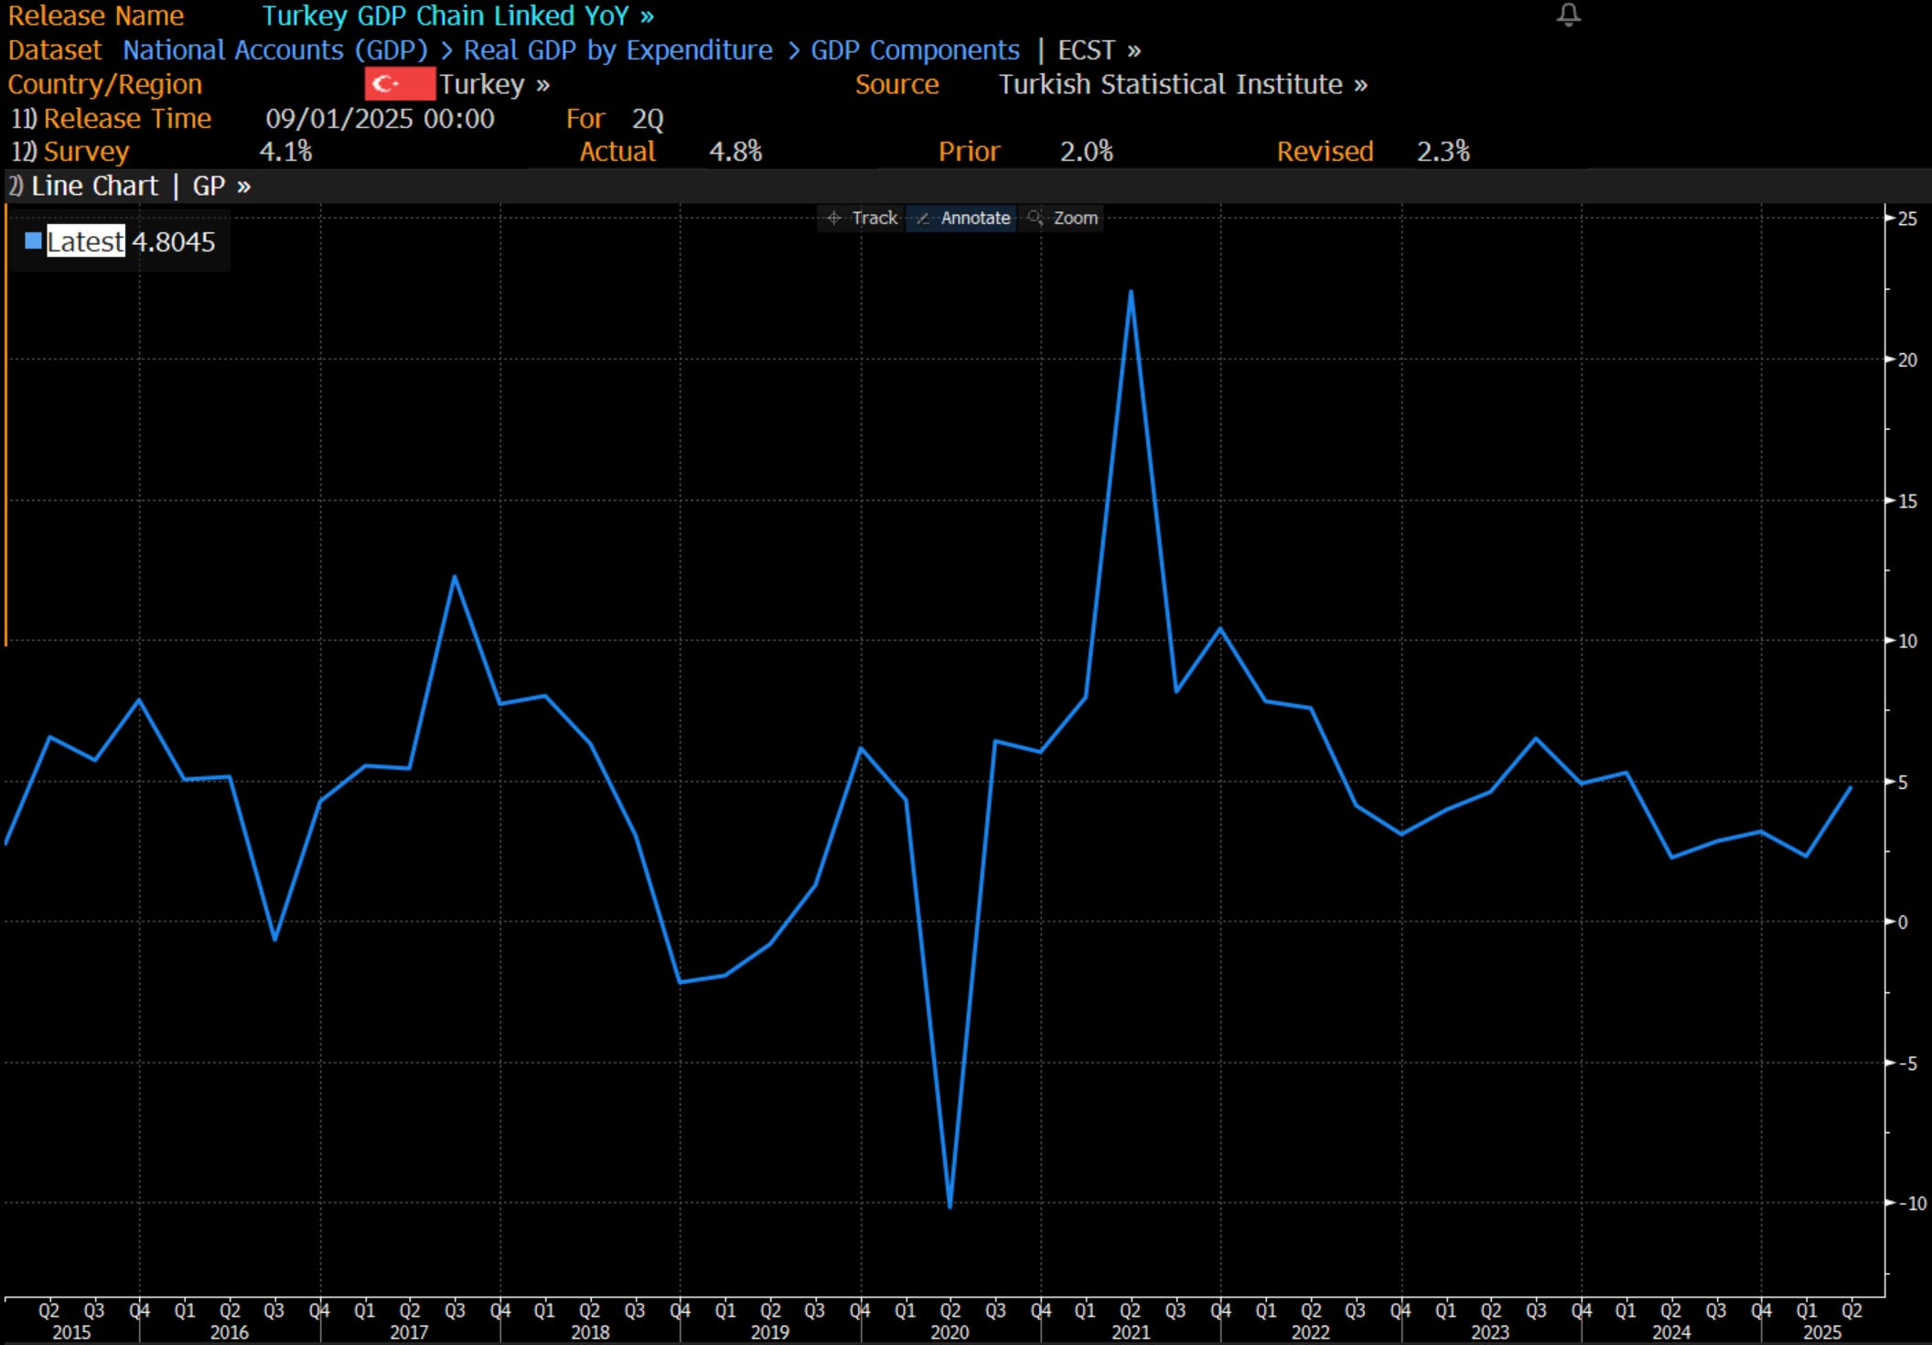Screen dimensions: 1932x1345
Task: Click the Q2 2021 peak on chart
Action: click(x=1131, y=293)
